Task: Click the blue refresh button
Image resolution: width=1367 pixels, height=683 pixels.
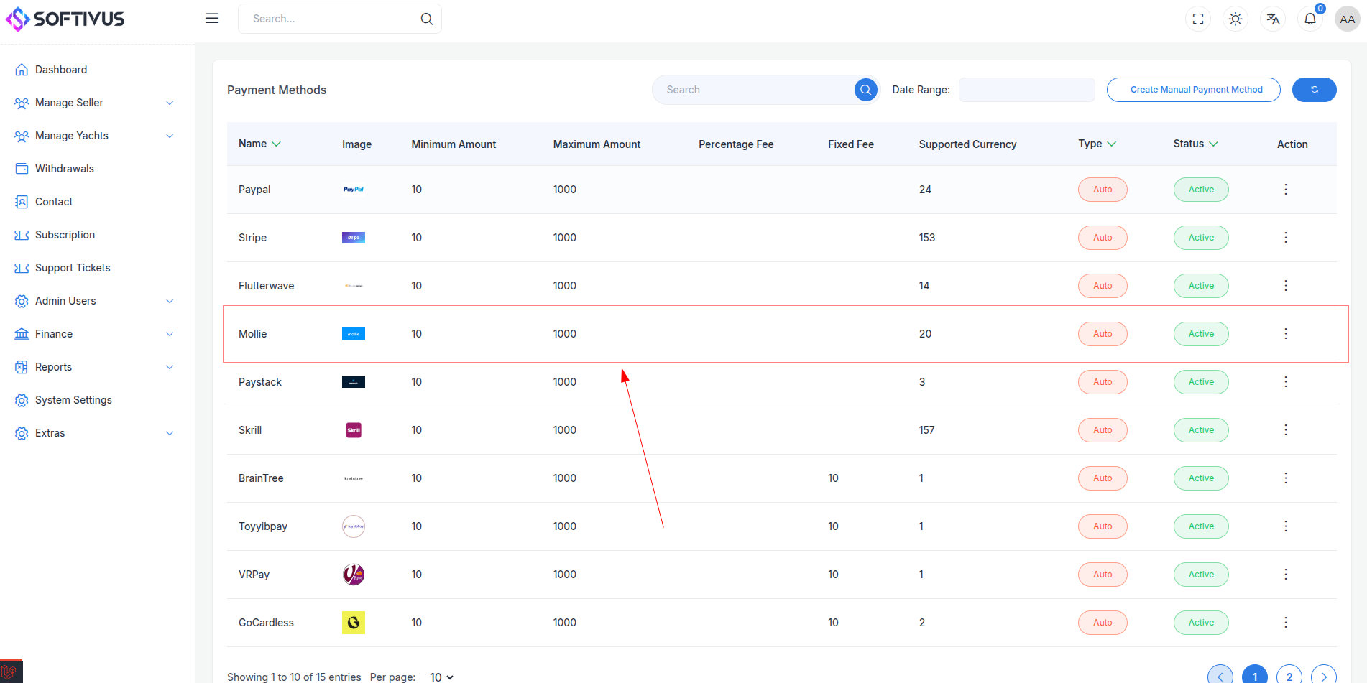Action: [x=1315, y=90]
